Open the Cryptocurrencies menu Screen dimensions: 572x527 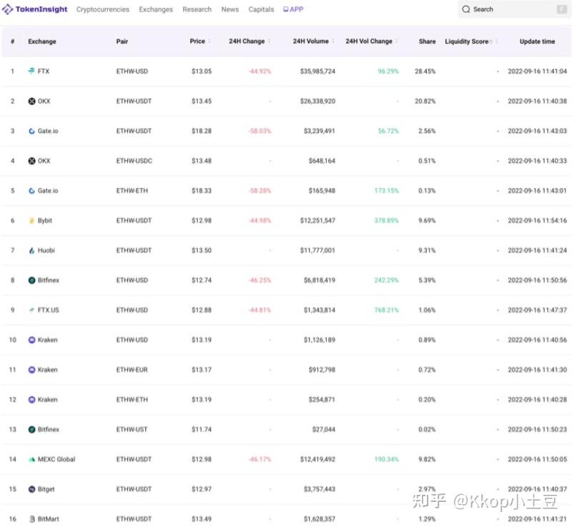(102, 9)
